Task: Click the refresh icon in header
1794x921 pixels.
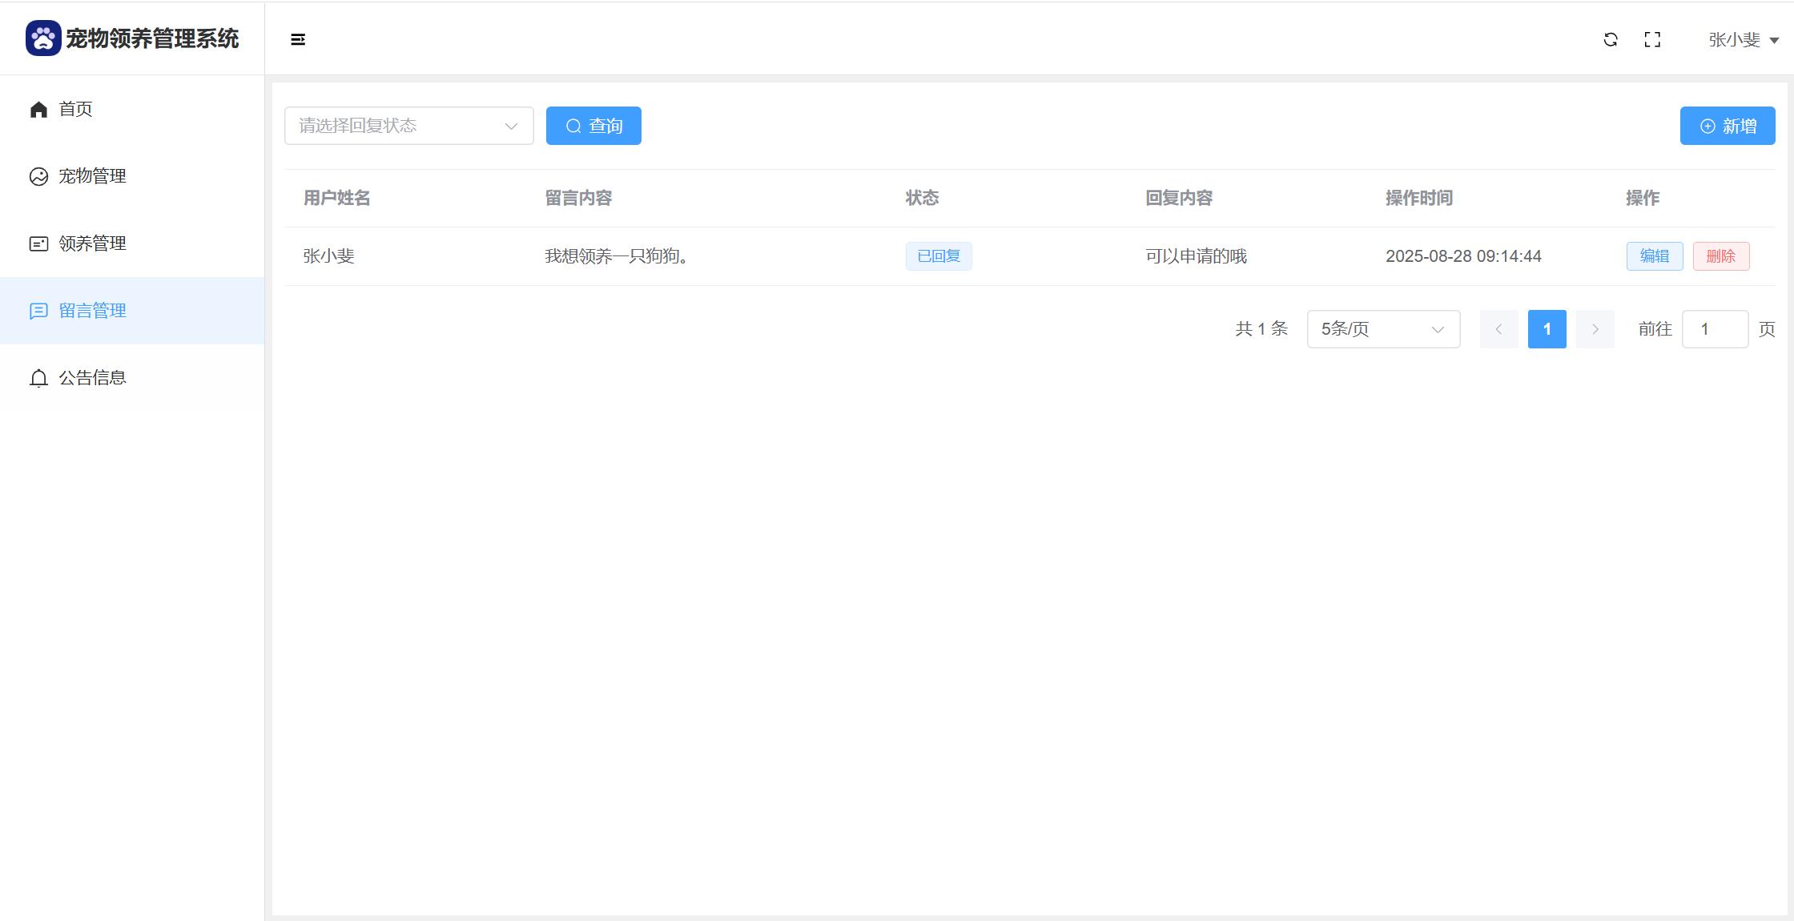Action: tap(1611, 39)
